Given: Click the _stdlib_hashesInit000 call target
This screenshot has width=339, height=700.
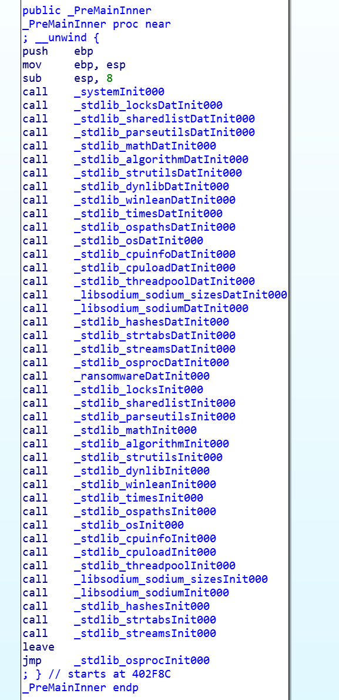Looking at the screenshot, I should point(142,606).
